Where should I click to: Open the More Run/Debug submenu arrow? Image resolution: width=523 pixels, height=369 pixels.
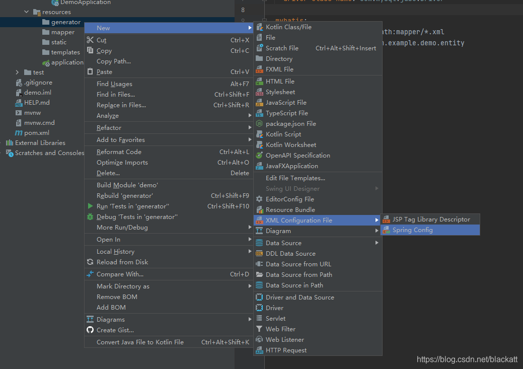click(x=250, y=228)
